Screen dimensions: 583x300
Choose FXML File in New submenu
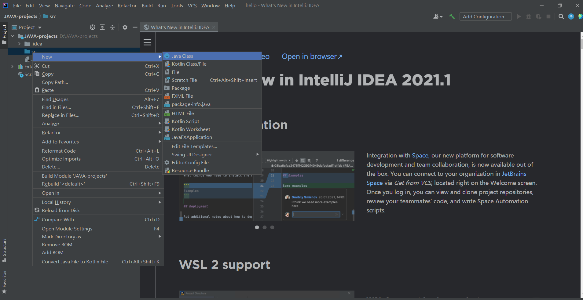pos(212,96)
